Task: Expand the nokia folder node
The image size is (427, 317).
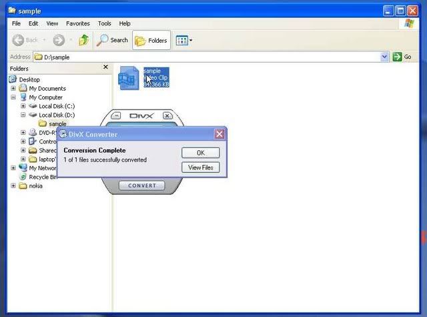Action: pyautogui.click(x=13, y=186)
